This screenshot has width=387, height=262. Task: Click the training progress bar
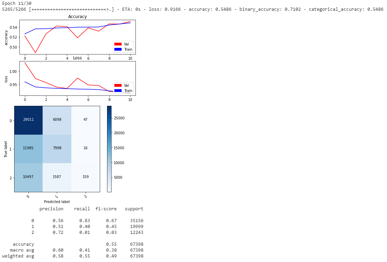[x=71, y=9]
